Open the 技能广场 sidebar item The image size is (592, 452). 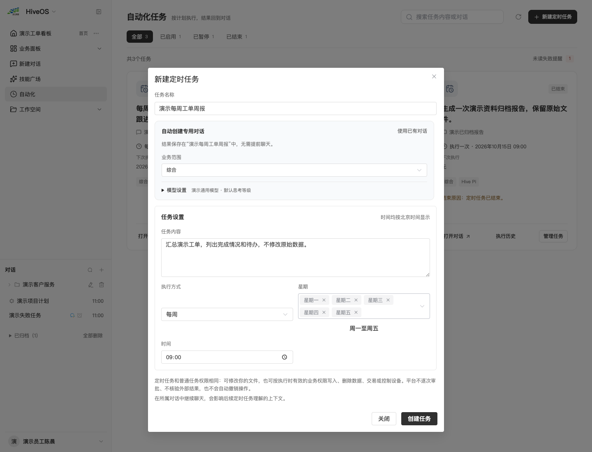tap(56, 79)
